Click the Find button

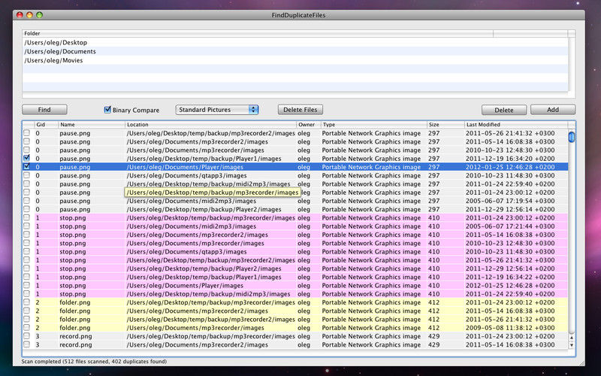pos(44,110)
